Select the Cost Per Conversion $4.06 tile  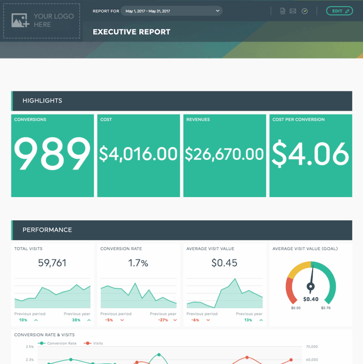311,156
